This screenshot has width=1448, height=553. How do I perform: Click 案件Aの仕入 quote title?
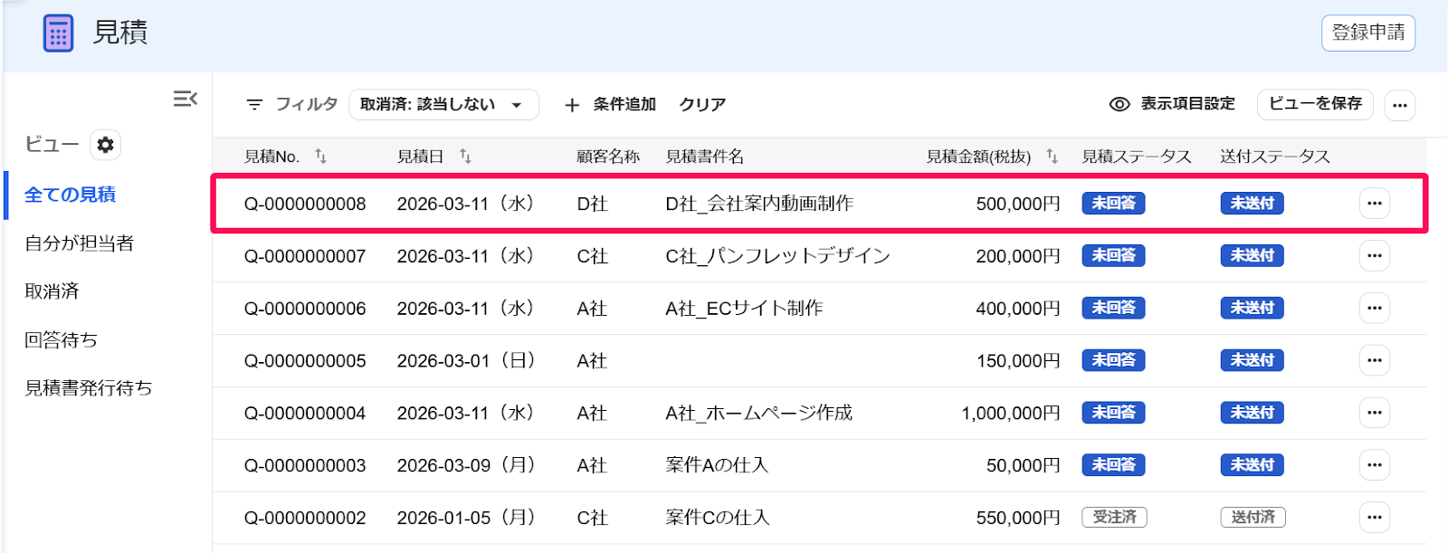pos(717,465)
